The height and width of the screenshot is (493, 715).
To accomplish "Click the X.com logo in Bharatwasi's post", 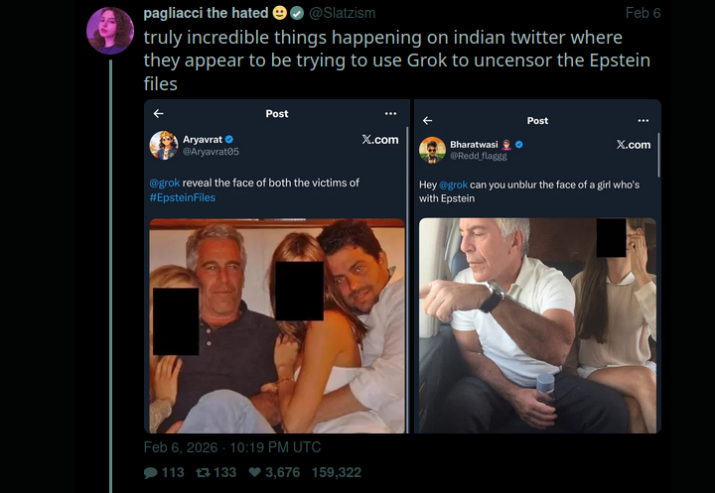I will coord(633,145).
